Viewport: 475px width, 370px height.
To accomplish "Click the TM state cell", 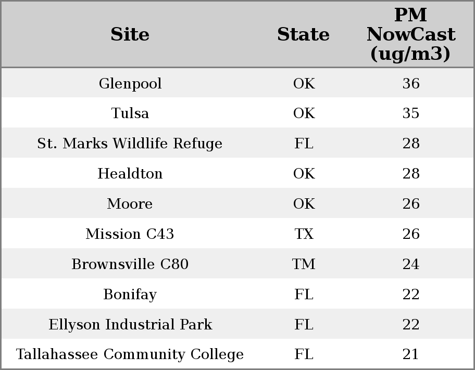I will [304, 264].
